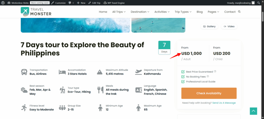Toggle the No Booking Fees checkmark
Viewport: 264px width, 119px height.
tap(183, 77)
